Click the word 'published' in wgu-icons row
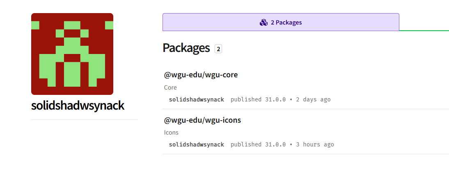 click(x=246, y=144)
